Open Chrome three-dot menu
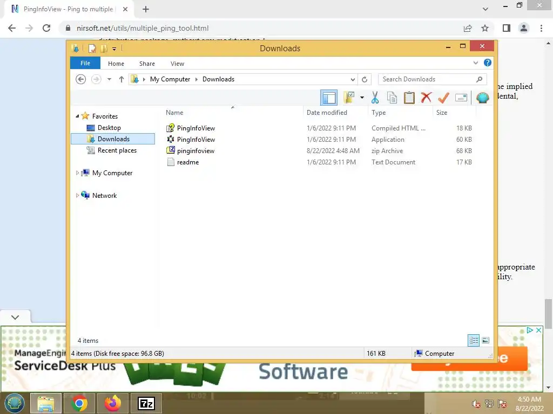 pos(541,28)
